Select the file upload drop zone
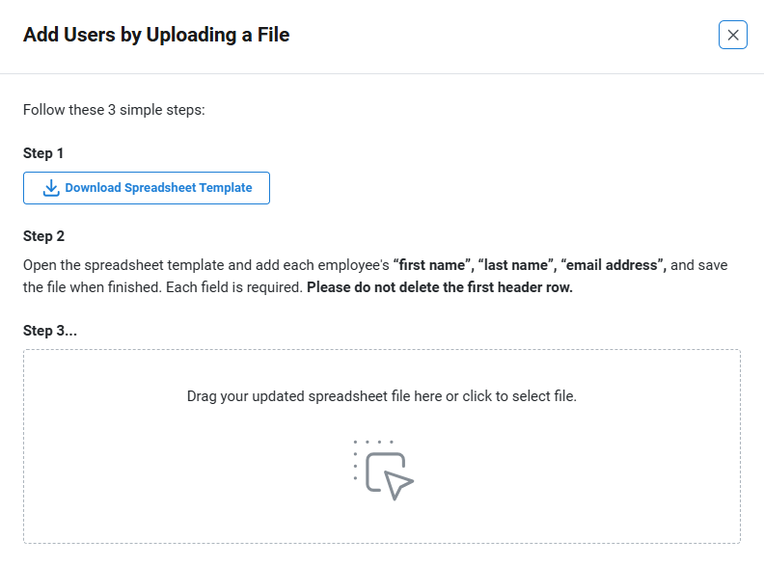764x566 pixels. [x=382, y=446]
